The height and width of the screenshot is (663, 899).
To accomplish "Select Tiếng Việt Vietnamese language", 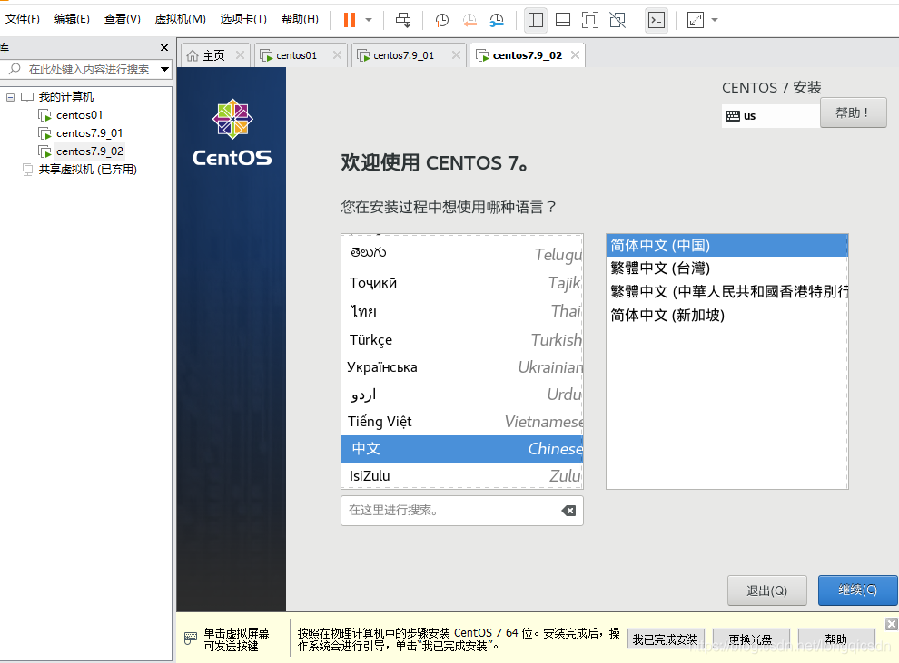I will (462, 422).
